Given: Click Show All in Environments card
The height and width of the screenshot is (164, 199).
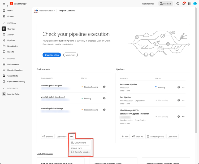Looking at the screenshot, I should [x=48, y=136].
